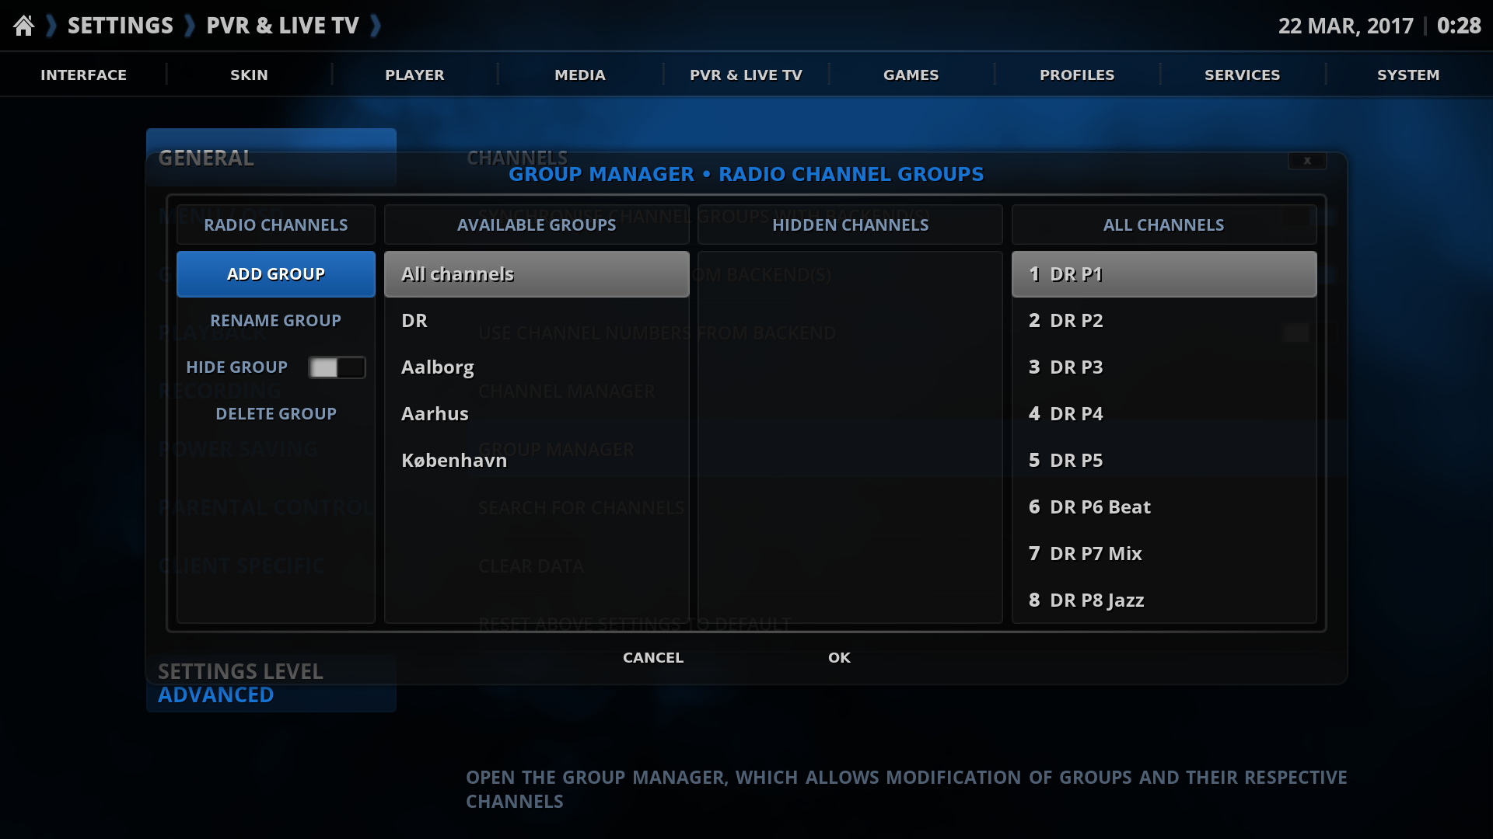Open the Games settings tab
This screenshot has width=1493, height=839.
pos(911,75)
